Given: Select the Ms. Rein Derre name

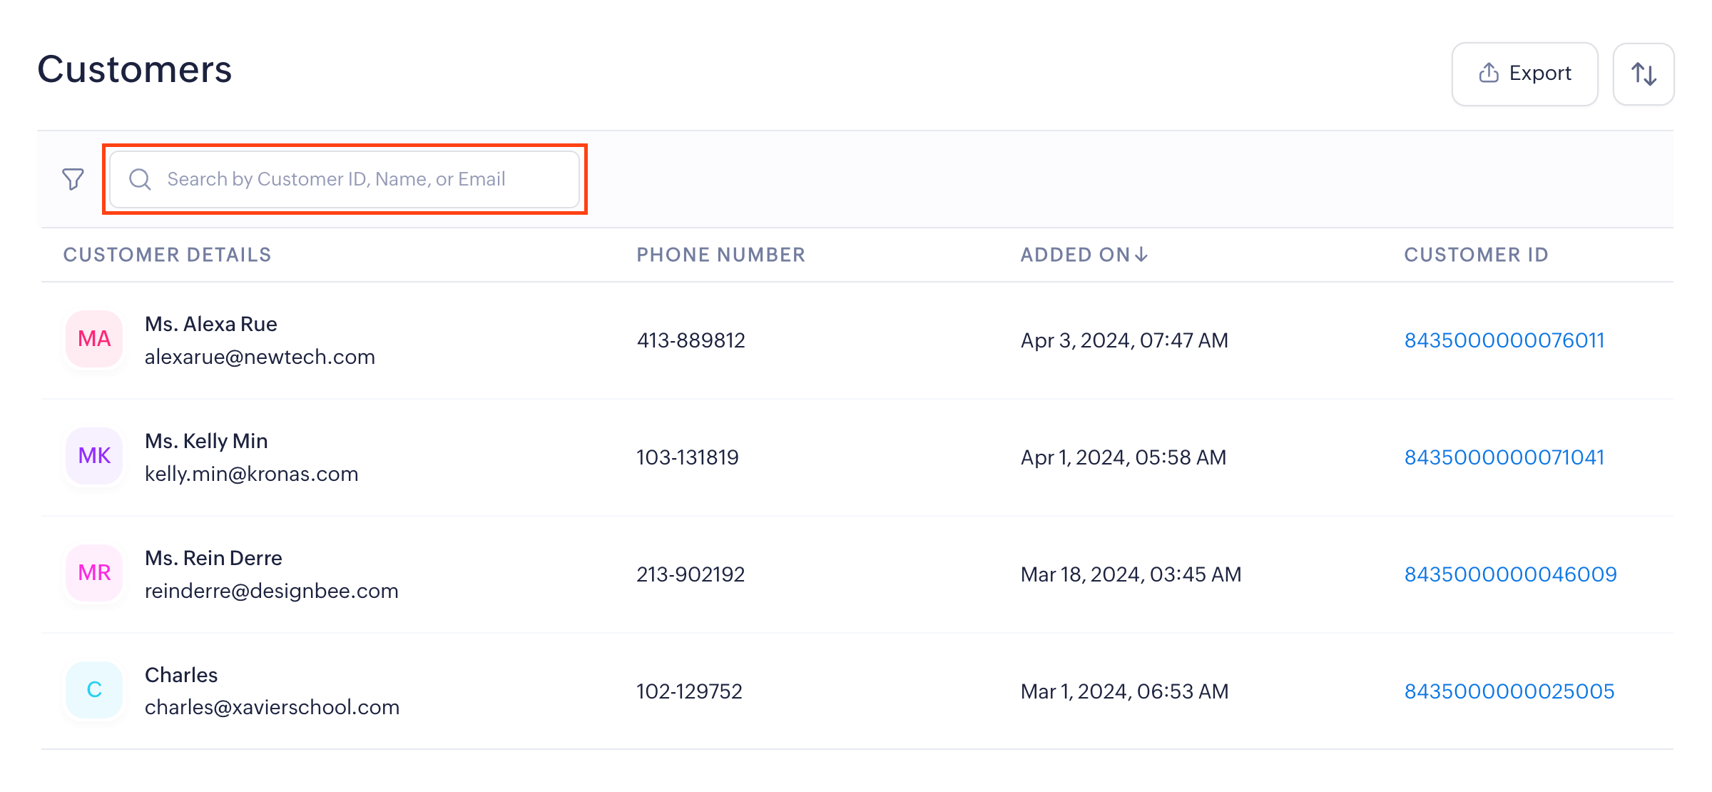Looking at the screenshot, I should tap(213, 558).
